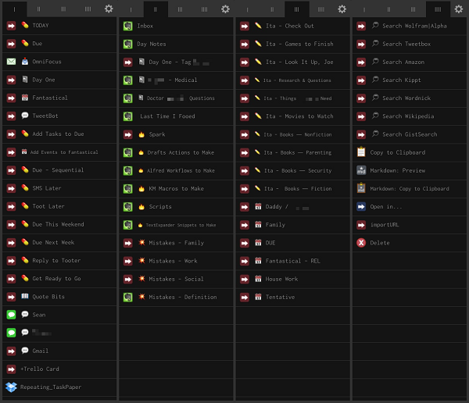The width and height of the screenshot is (469, 403).
Task: Select Ita - Books — Parenting
Action: point(293,152)
